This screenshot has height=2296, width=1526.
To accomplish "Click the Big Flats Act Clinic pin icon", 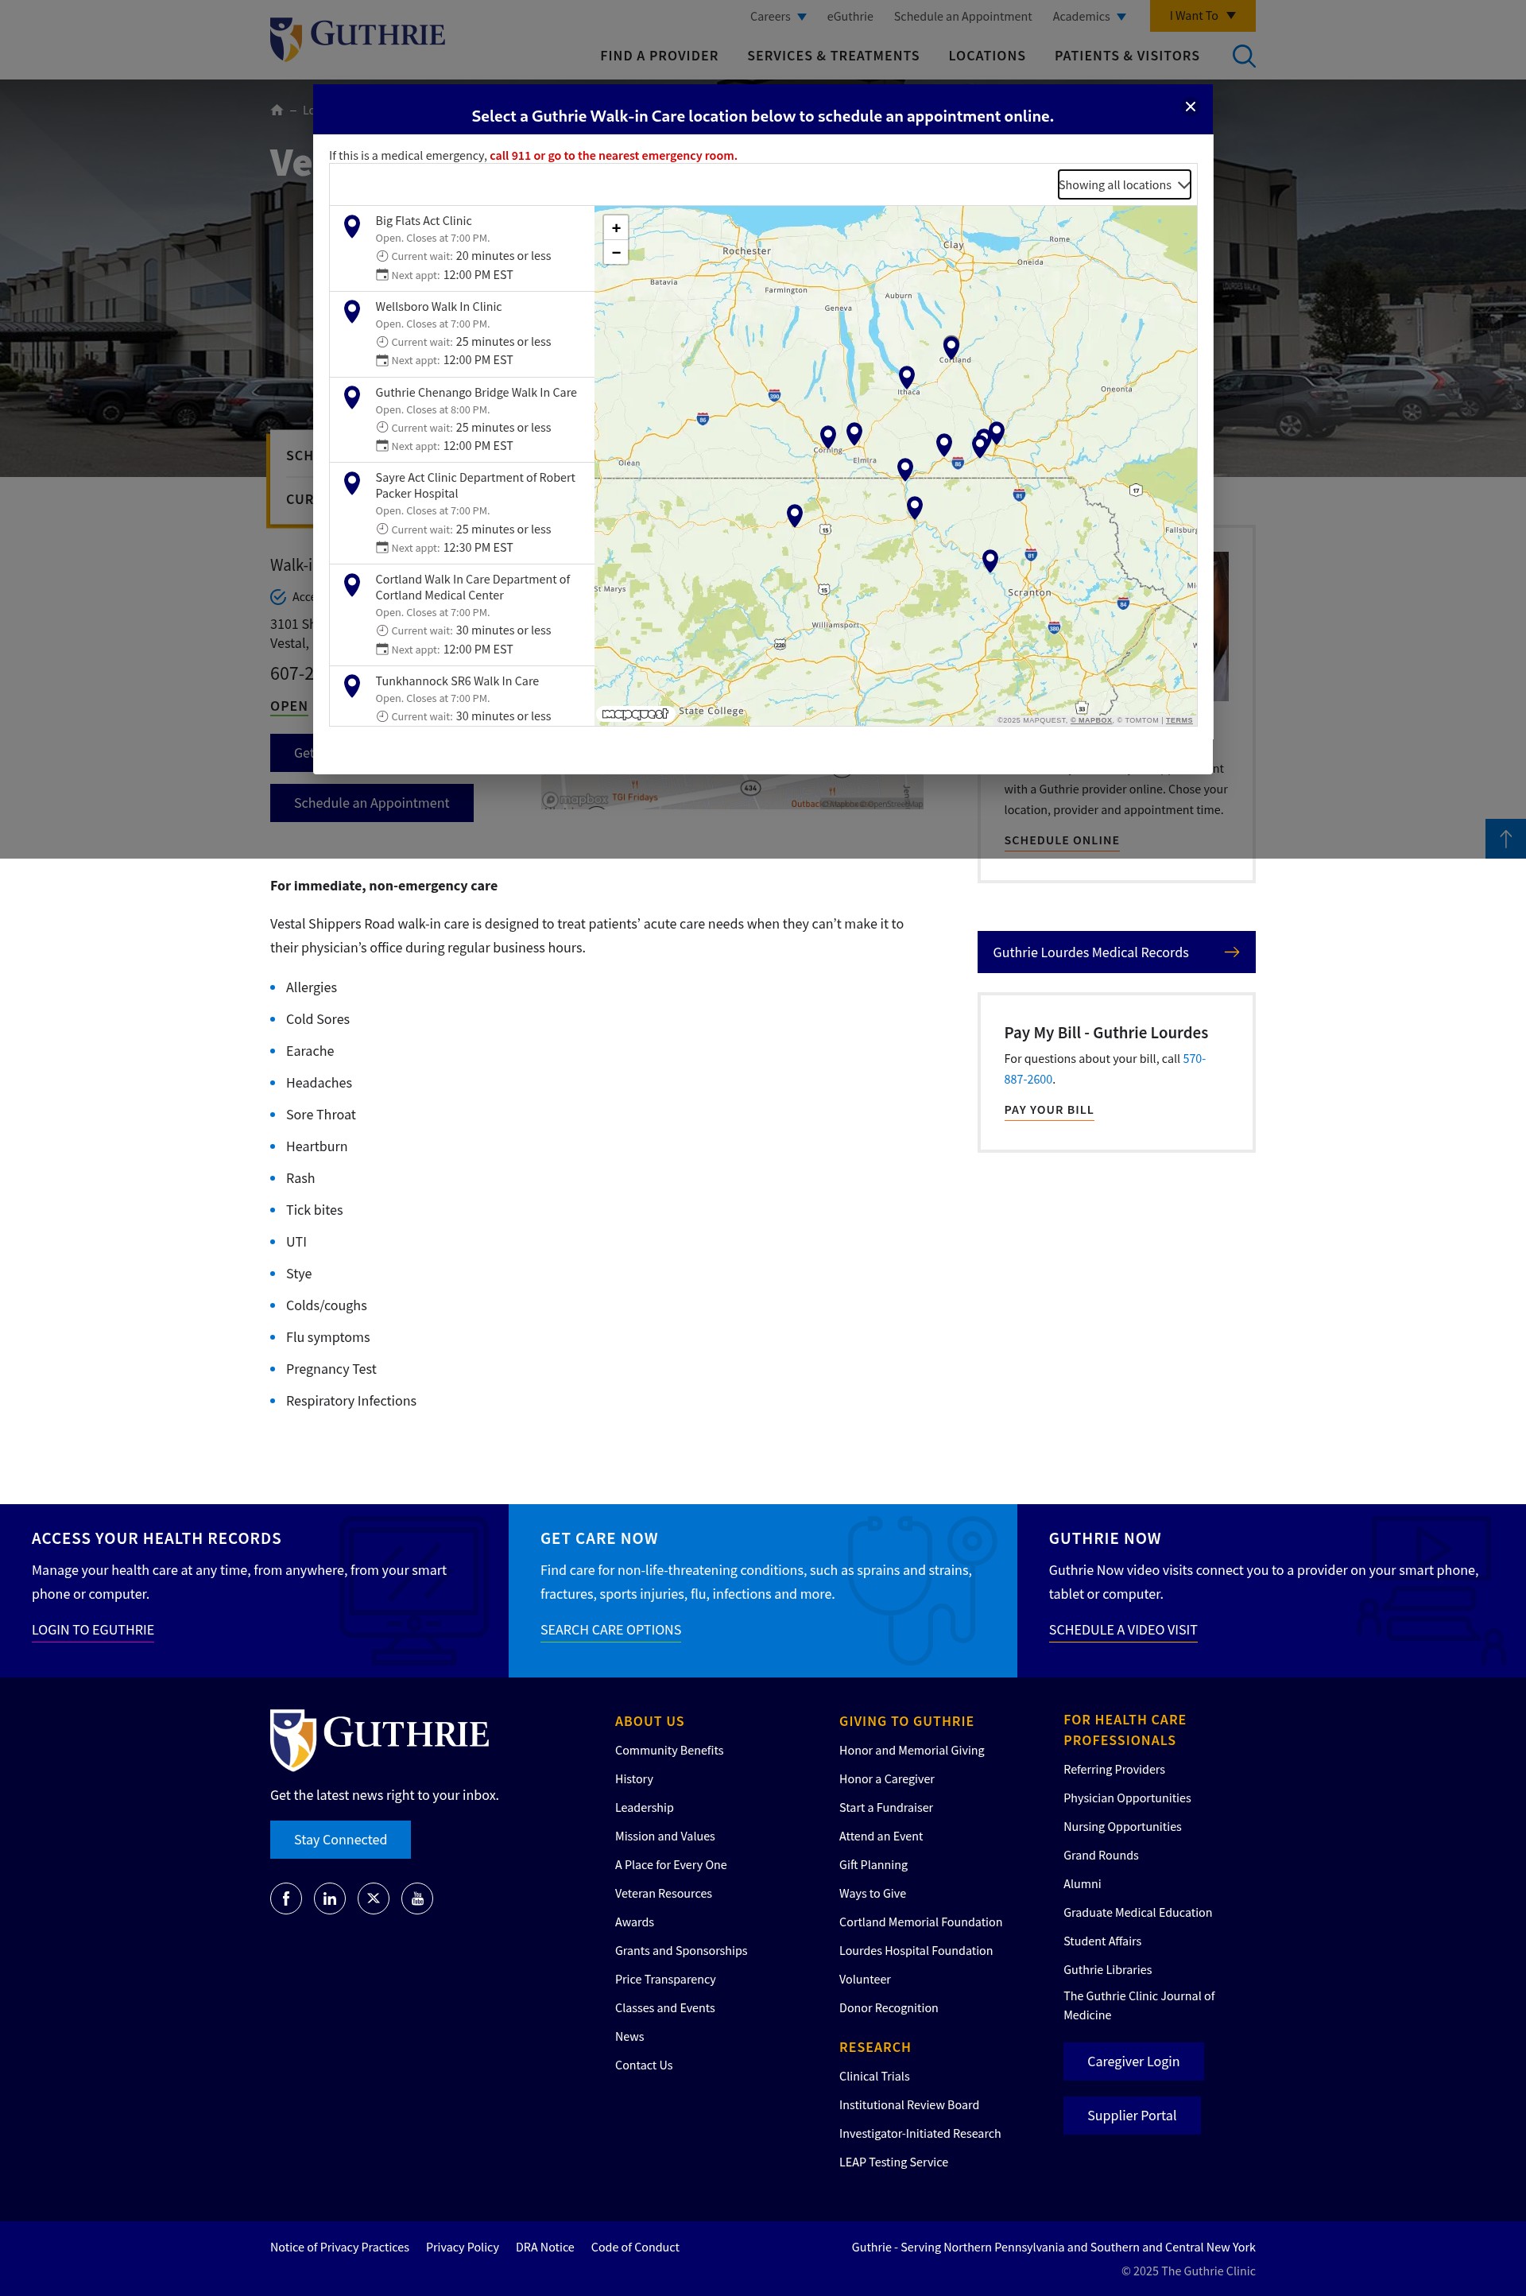I will 352,227.
